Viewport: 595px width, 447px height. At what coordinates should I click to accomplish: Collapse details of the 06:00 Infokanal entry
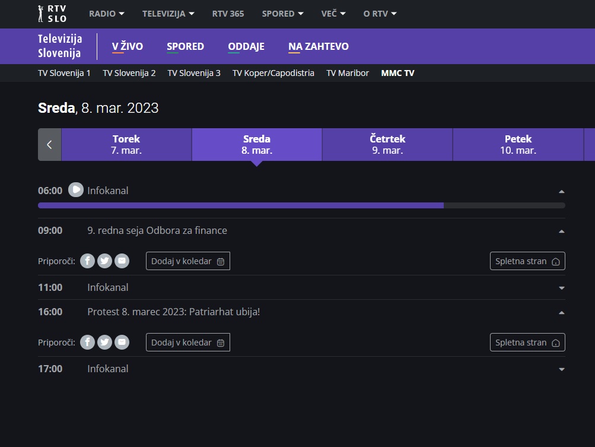click(x=561, y=191)
